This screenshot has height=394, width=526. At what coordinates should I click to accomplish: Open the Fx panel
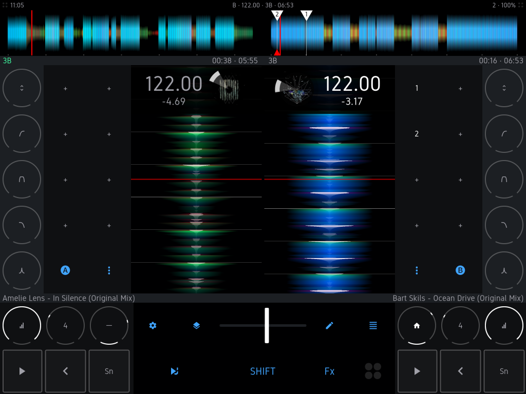coord(329,371)
